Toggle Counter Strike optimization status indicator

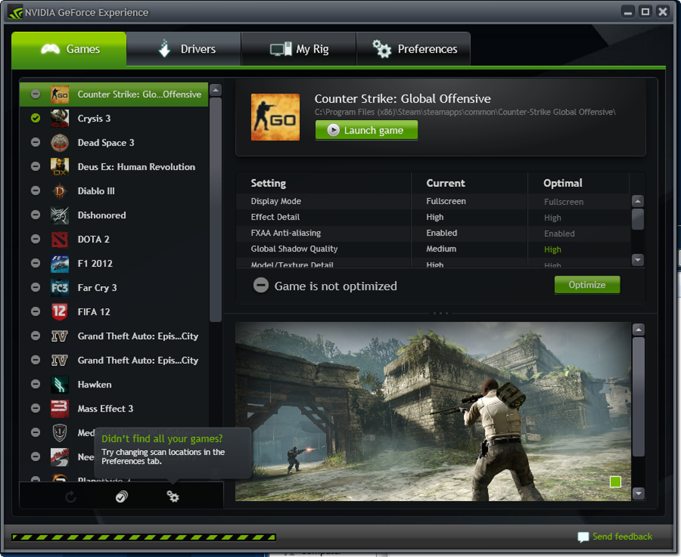click(35, 94)
